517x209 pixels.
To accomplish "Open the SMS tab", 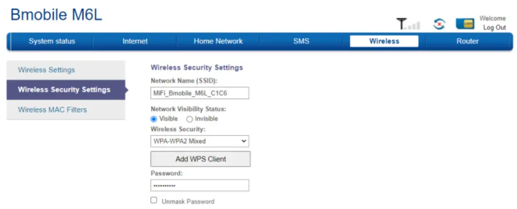I will 301,41.
